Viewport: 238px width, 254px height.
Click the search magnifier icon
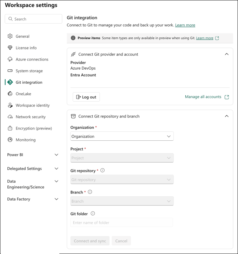[x=11, y=19]
